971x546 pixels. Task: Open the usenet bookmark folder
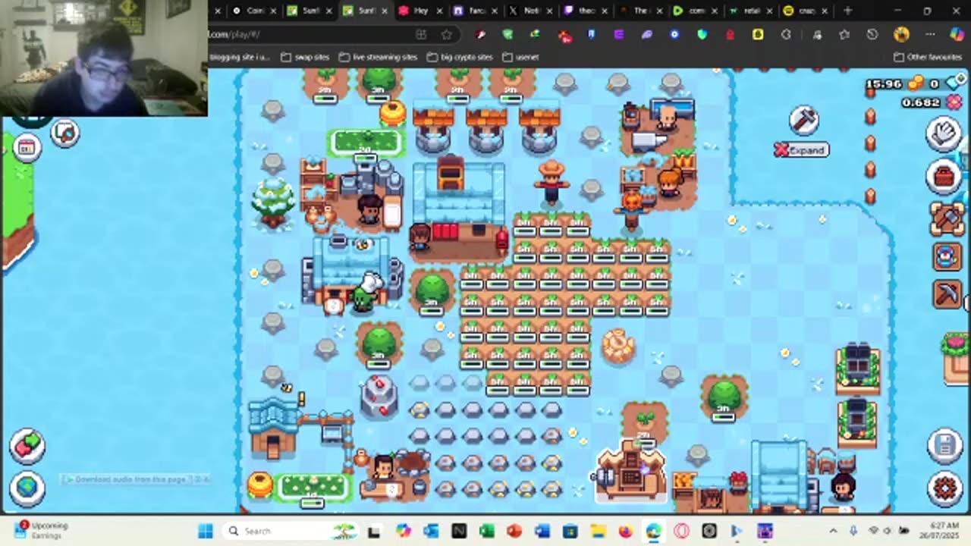point(520,57)
